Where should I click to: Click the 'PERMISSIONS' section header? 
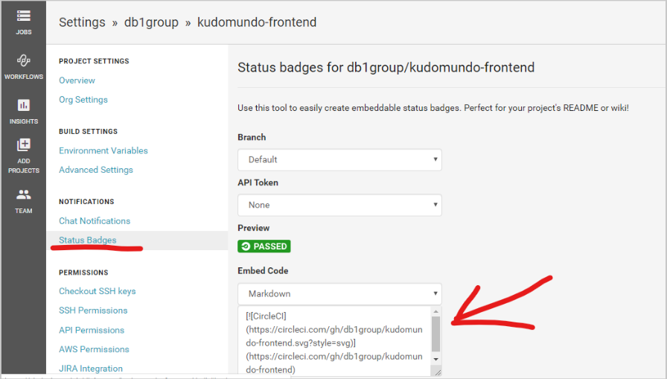[x=83, y=273]
